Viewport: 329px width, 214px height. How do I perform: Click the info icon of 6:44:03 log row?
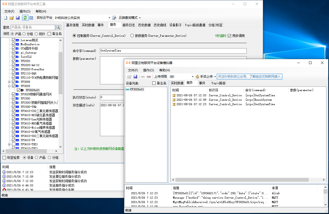tap(4, 185)
